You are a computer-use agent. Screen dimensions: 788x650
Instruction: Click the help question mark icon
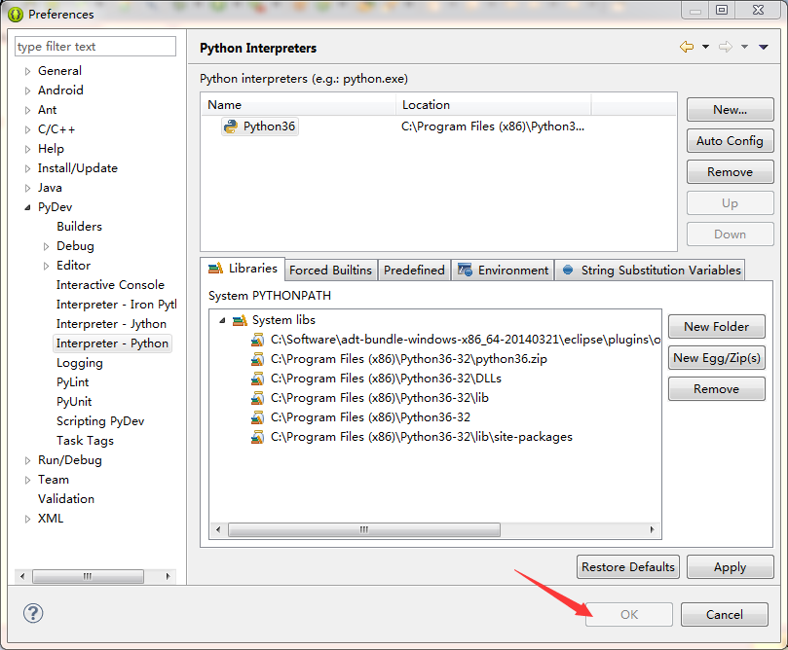pyautogui.click(x=33, y=613)
